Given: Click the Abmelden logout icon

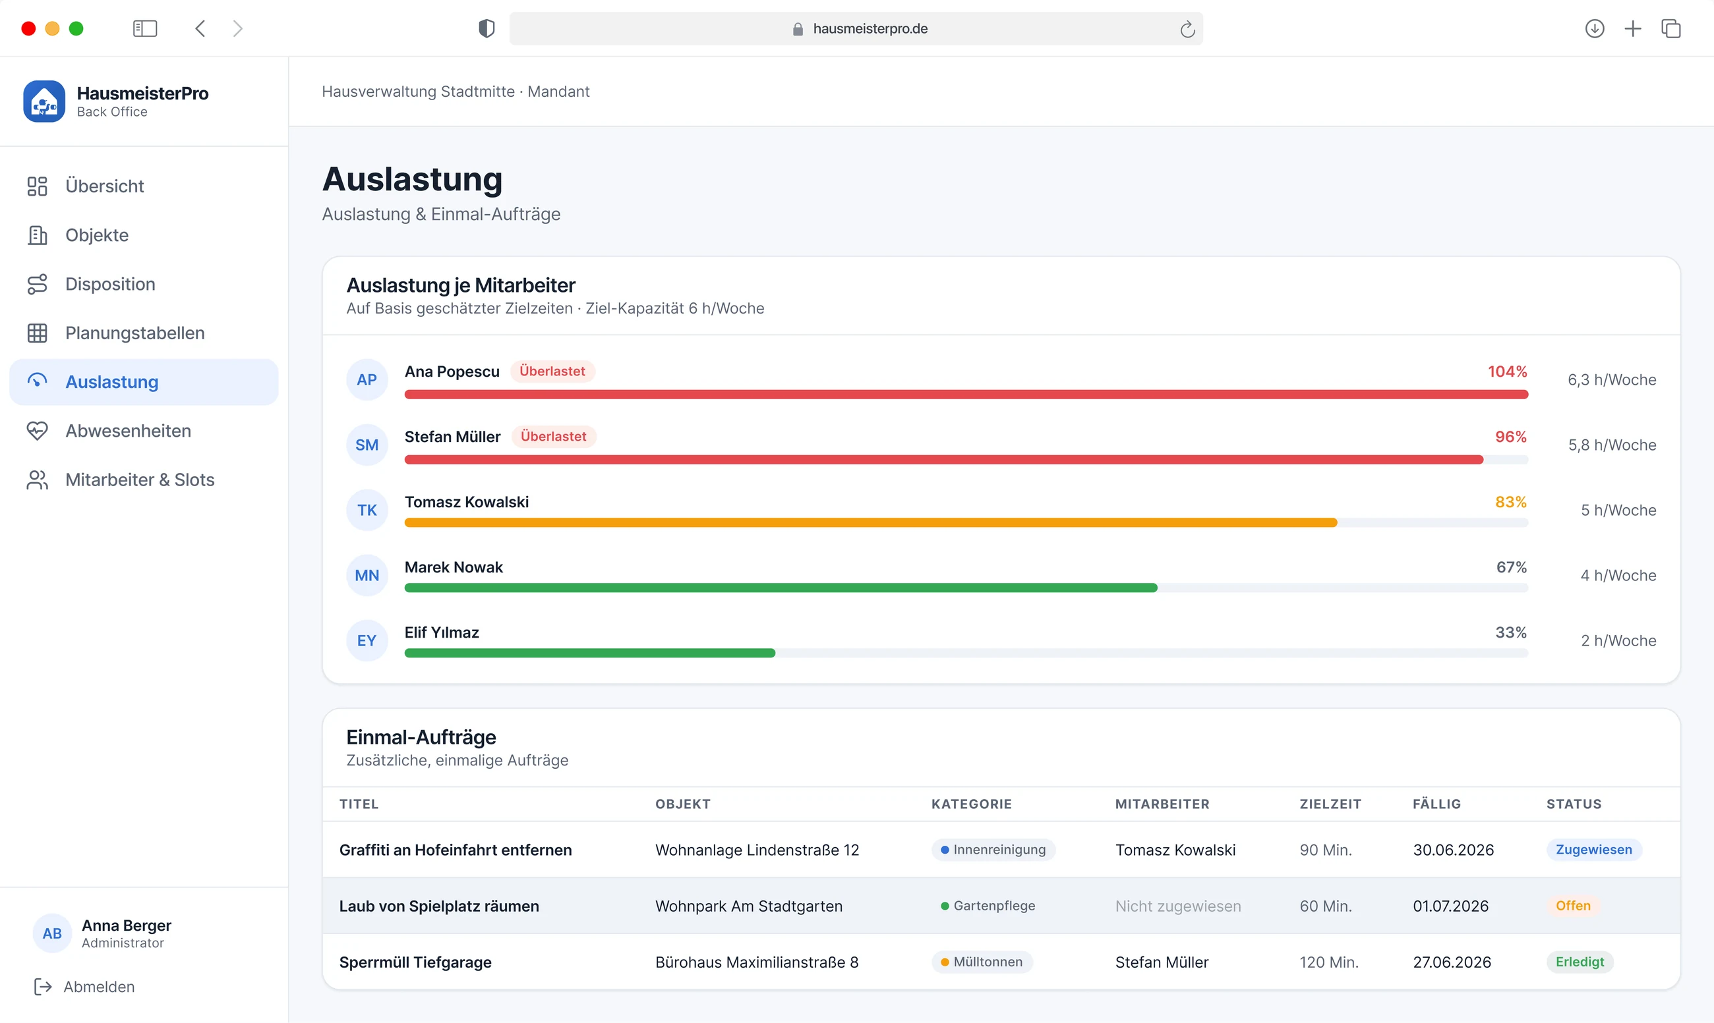Looking at the screenshot, I should click(43, 987).
